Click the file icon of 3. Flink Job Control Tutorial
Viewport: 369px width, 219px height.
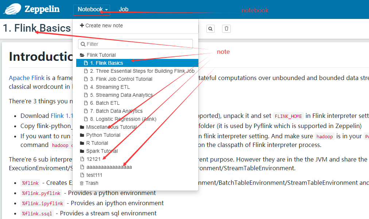[86, 79]
